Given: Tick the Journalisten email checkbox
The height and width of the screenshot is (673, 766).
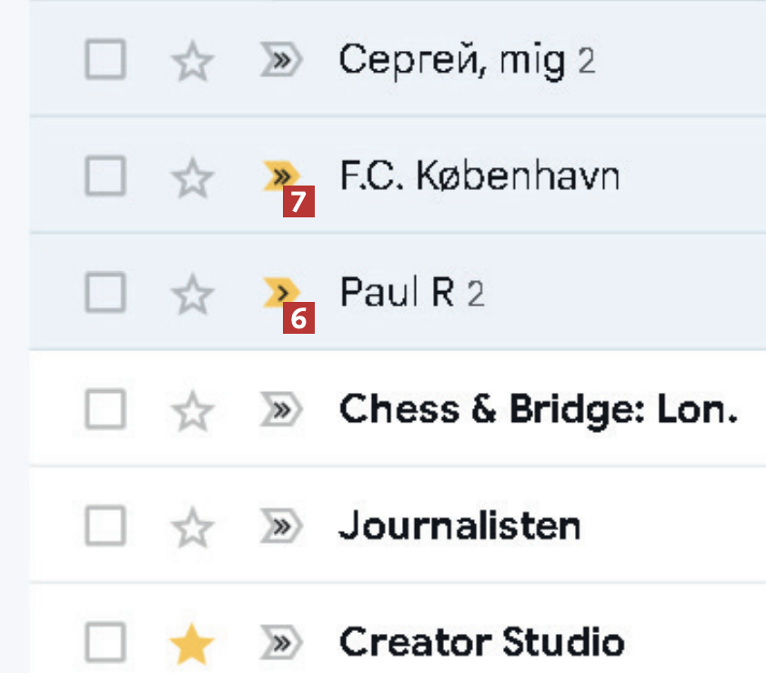Looking at the screenshot, I should click(x=106, y=527).
